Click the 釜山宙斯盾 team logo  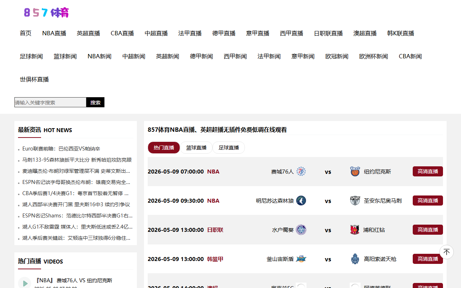(301, 259)
